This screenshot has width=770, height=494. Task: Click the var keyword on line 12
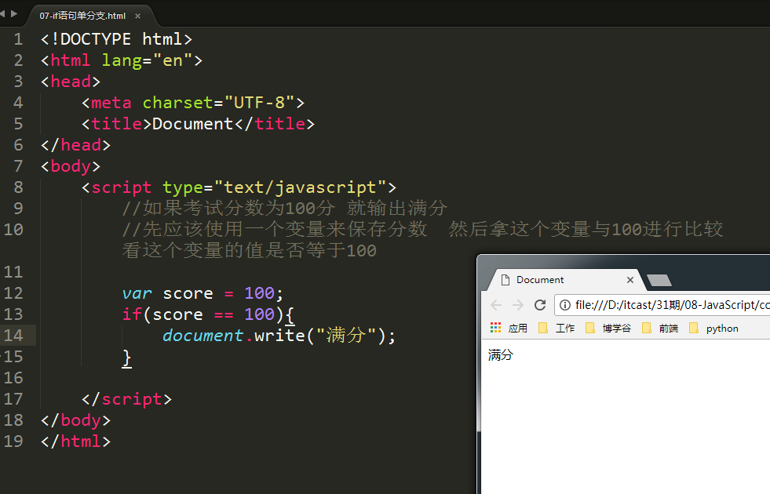point(137,293)
